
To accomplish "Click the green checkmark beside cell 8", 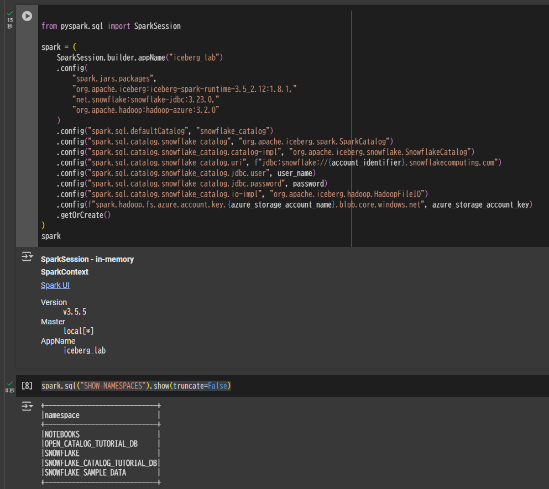I will (x=10, y=383).
